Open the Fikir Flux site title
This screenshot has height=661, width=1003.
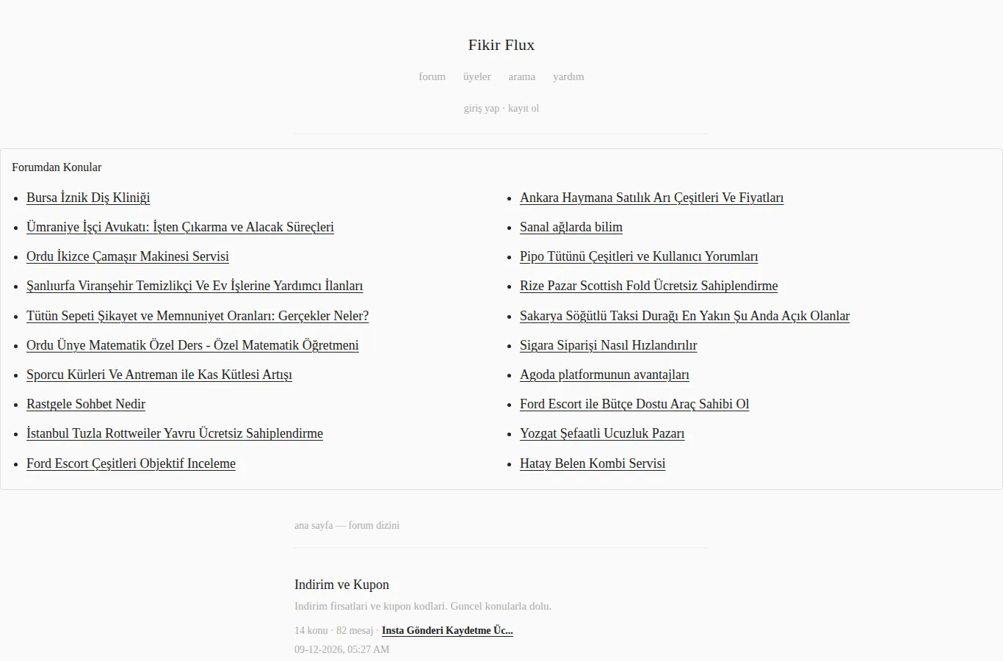tap(501, 45)
